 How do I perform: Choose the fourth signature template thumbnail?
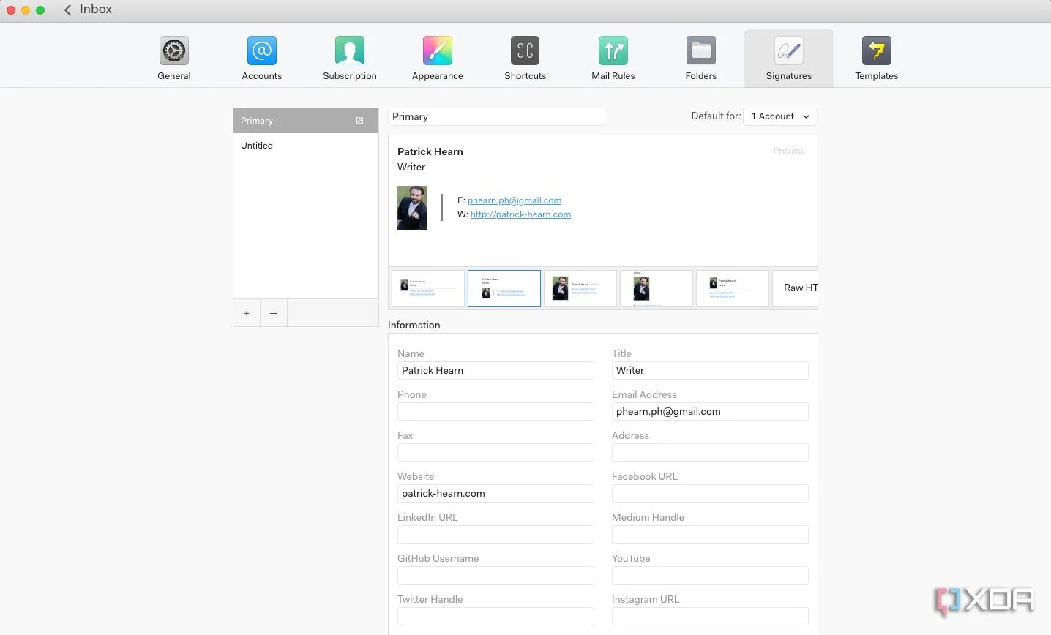coord(657,288)
